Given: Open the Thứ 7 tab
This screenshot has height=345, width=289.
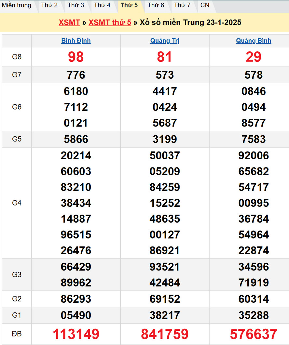Looking at the screenshot, I should [182, 5].
